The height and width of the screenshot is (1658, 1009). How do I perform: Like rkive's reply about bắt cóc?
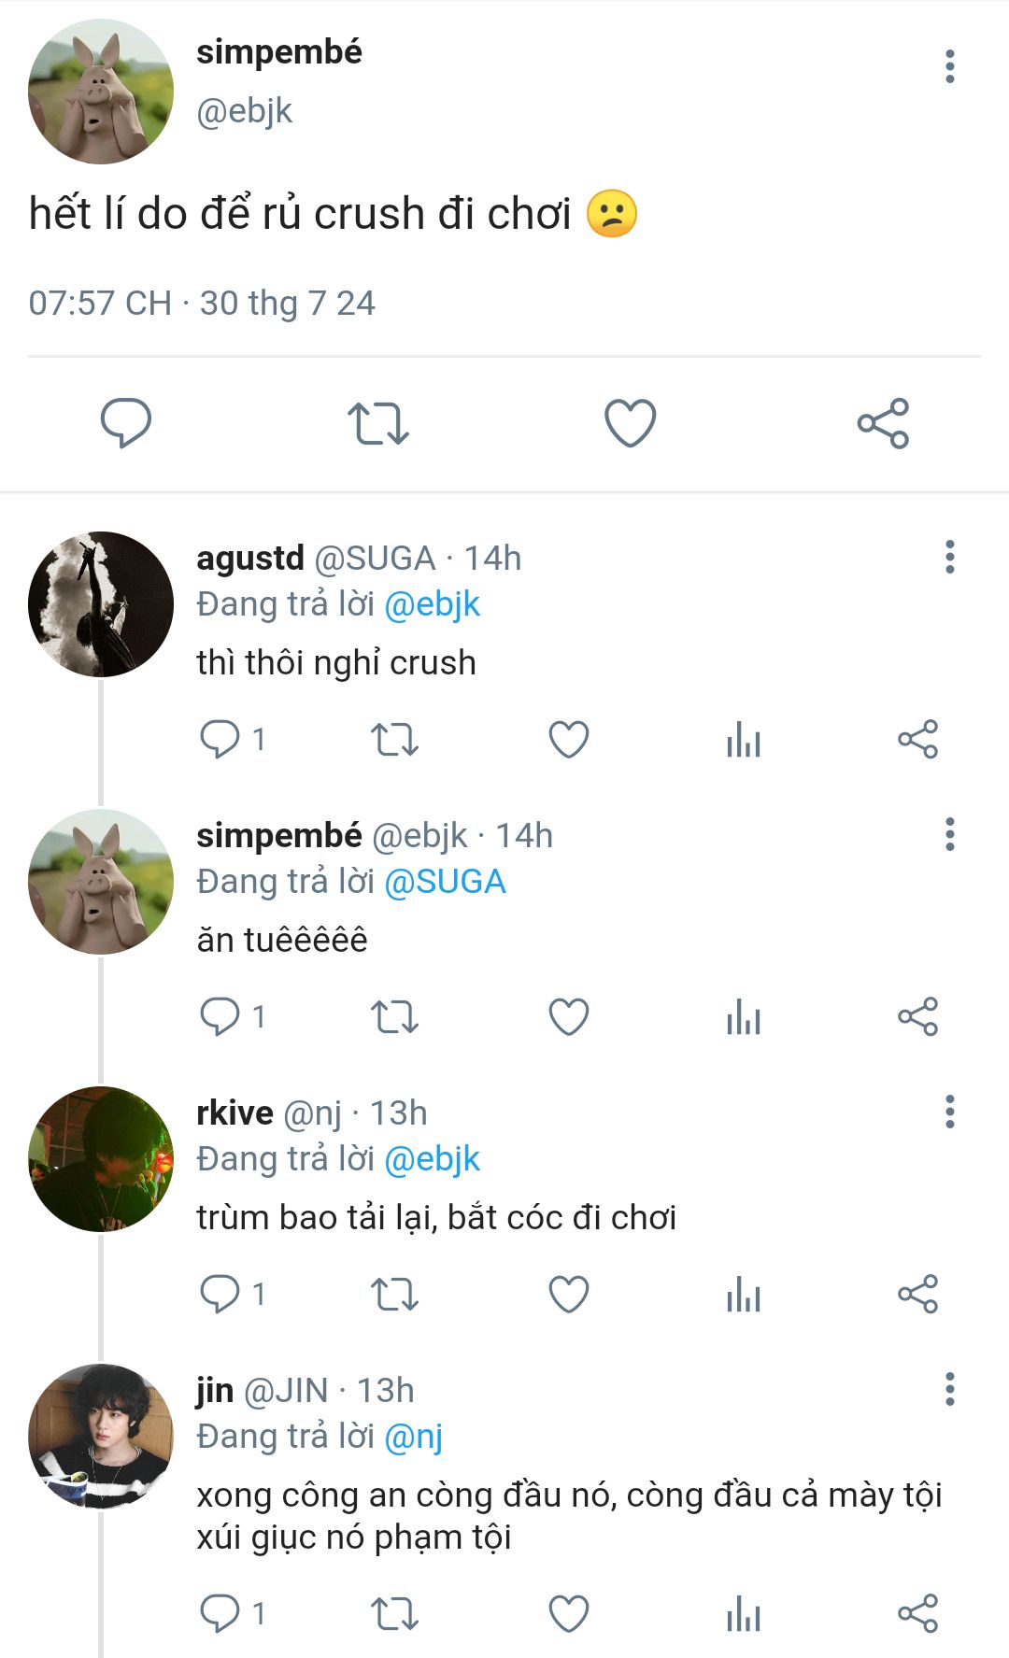click(x=568, y=1295)
